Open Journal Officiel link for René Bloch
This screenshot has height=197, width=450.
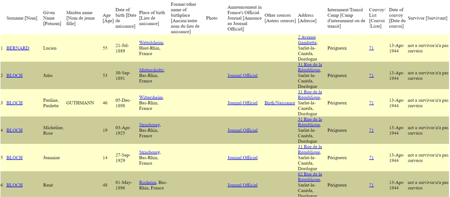[242, 185]
